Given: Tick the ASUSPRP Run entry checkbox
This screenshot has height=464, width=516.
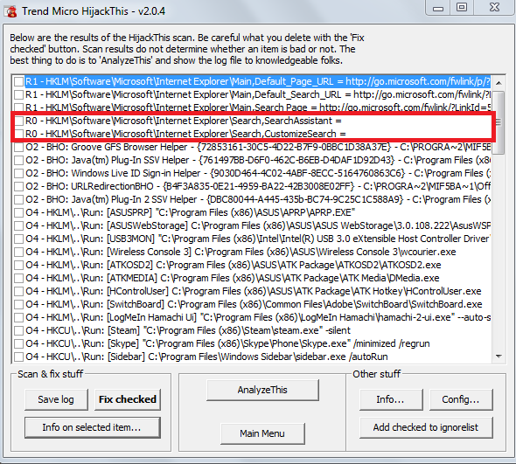Looking at the screenshot, I should pyautogui.click(x=19, y=212).
